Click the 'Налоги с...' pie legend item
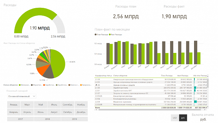This screenshot has height=123, width=218. pyautogui.click(x=74, y=85)
